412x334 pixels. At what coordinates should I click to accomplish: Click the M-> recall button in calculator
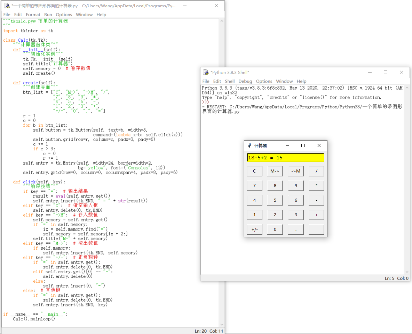tap(275, 171)
